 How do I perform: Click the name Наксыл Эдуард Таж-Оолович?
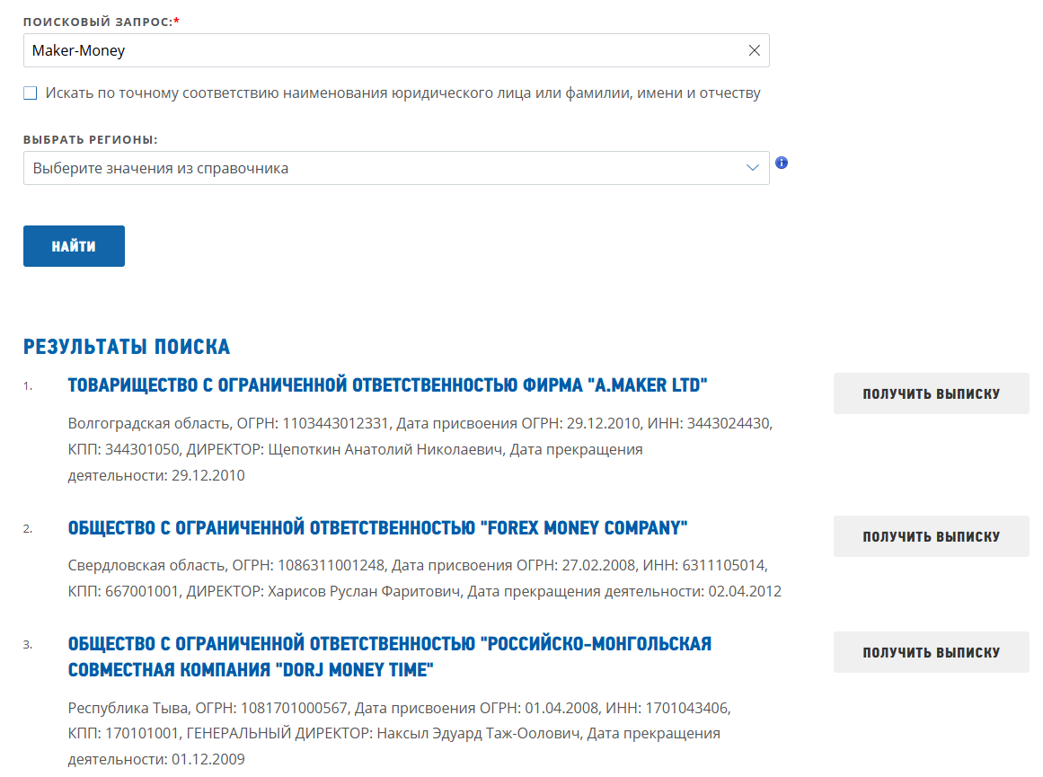(x=478, y=733)
